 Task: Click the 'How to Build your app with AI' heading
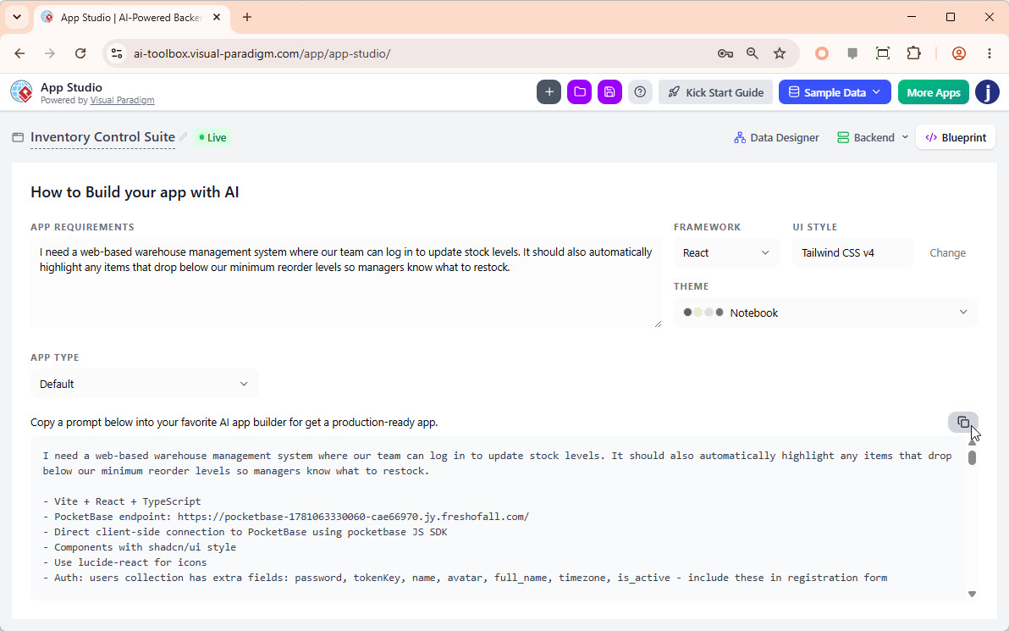click(135, 192)
